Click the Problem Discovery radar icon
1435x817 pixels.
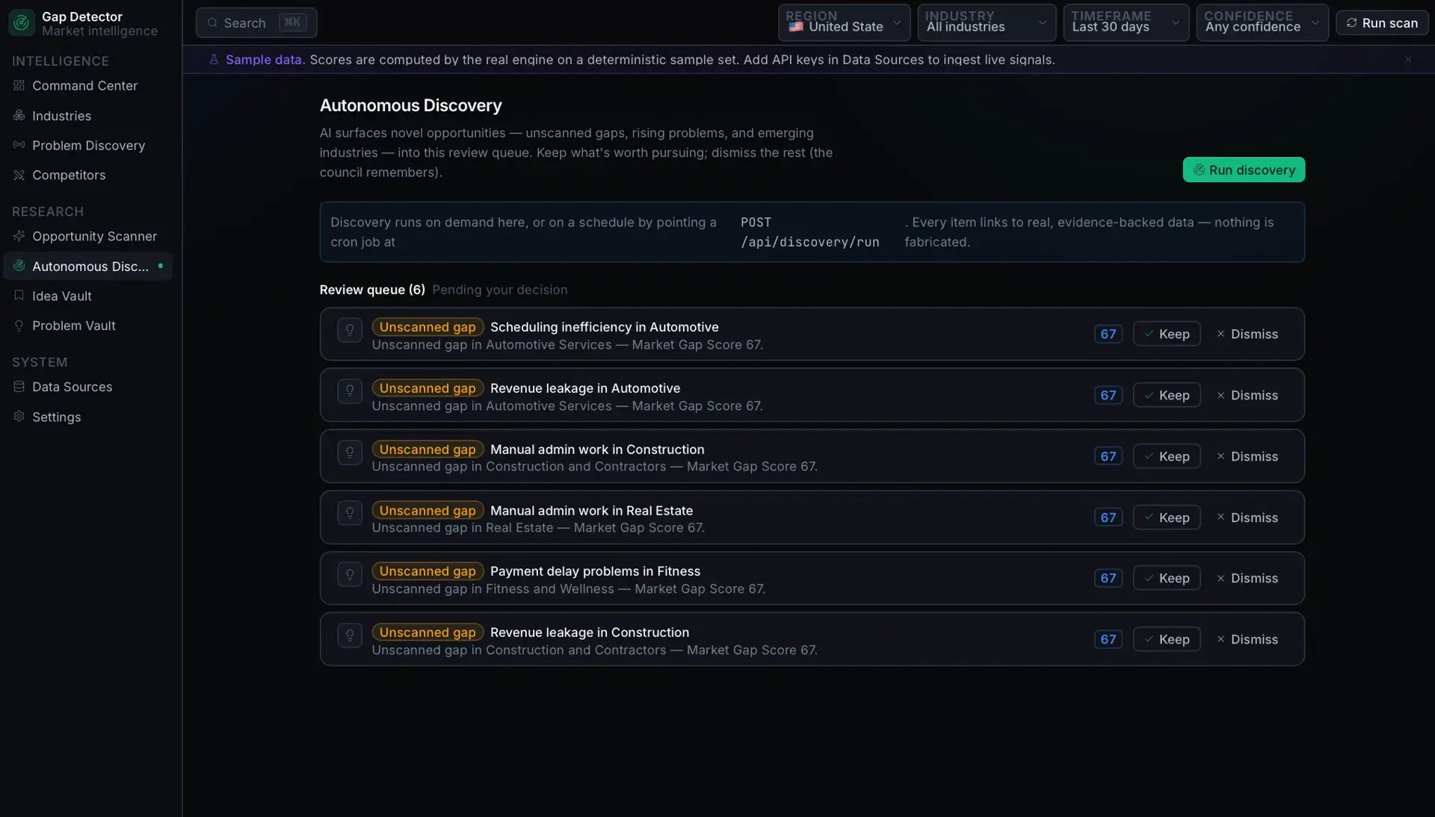click(x=19, y=145)
